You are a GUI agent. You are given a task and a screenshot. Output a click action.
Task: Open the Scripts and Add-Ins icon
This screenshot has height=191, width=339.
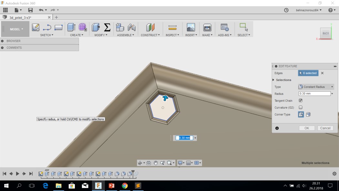point(225,27)
